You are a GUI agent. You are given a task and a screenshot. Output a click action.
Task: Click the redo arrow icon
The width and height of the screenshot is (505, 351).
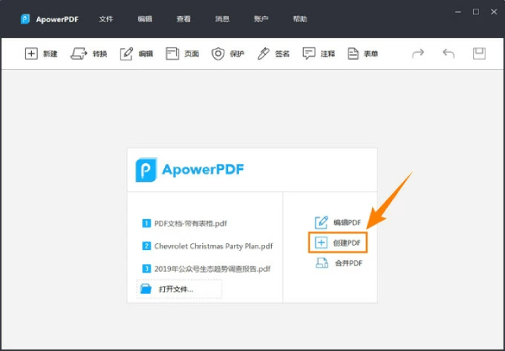[x=418, y=54]
